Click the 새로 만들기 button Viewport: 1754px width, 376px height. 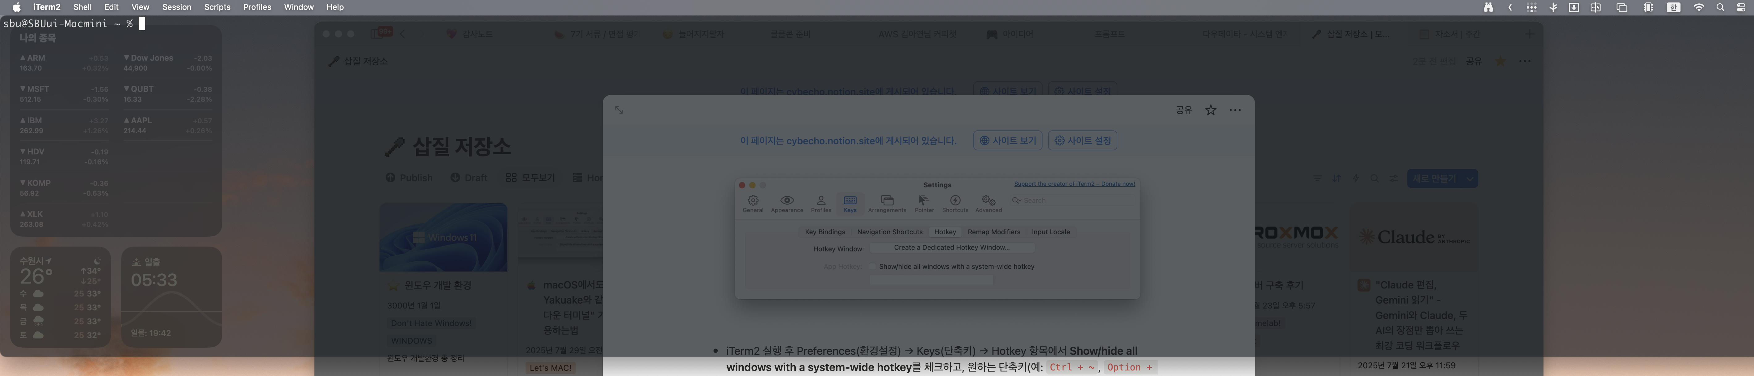tap(1434, 179)
